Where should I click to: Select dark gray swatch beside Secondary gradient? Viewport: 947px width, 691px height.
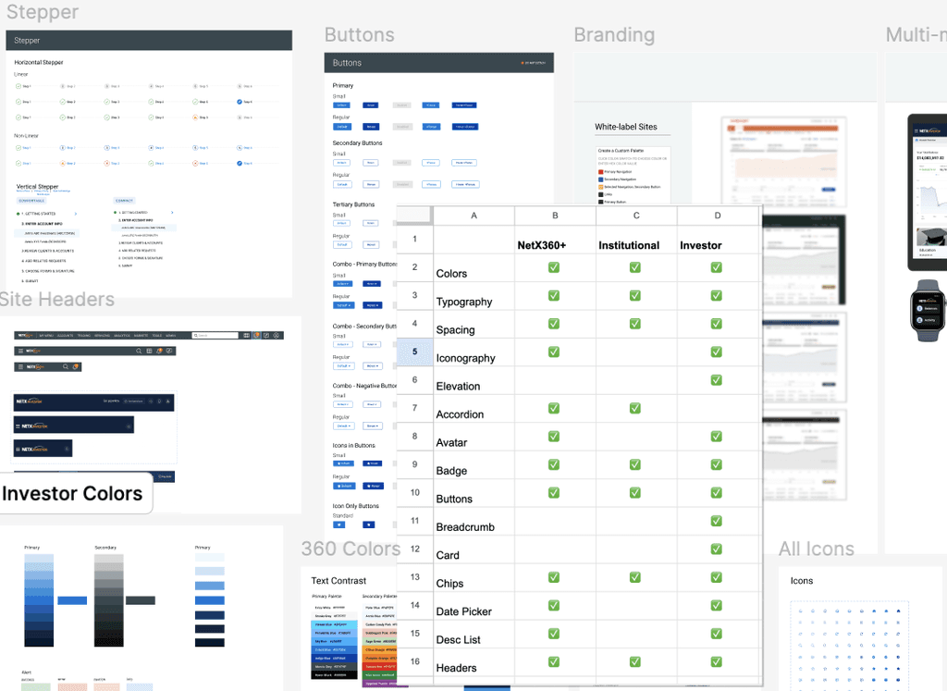pos(141,600)
